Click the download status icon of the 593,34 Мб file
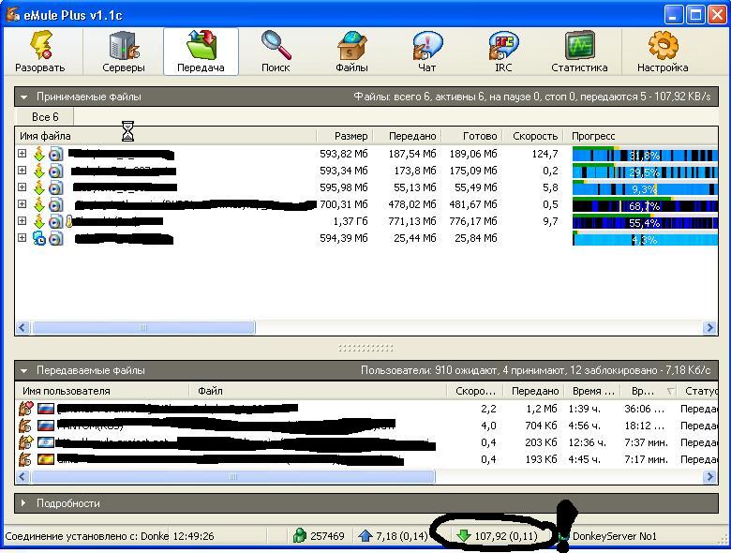Viewport: 731px width, 553px height. (39, 171)
